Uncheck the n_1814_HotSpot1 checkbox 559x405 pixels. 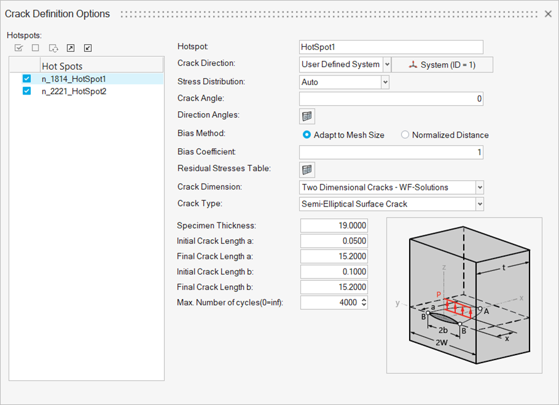[26, 79]
